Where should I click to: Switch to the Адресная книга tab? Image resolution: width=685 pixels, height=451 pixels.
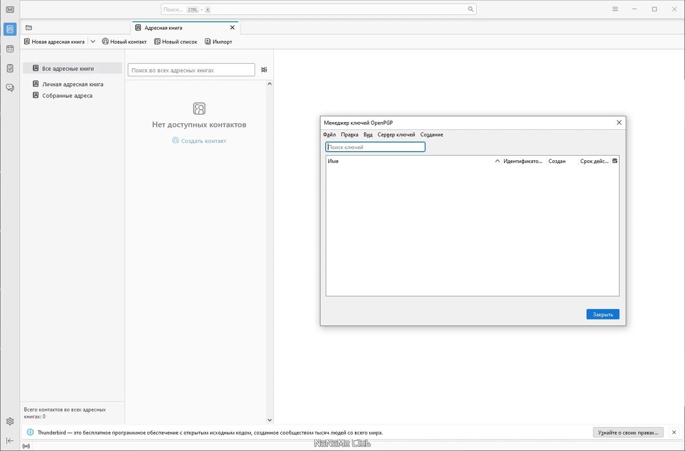186,27
